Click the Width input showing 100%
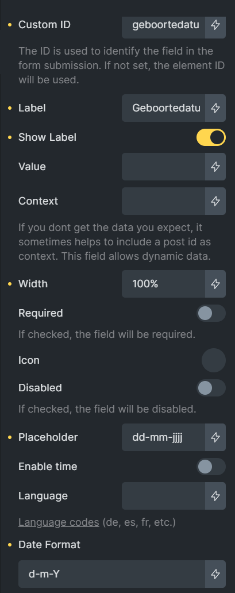Image resolution: width=235 pixels, height=593 pixels. pos(164,284)
